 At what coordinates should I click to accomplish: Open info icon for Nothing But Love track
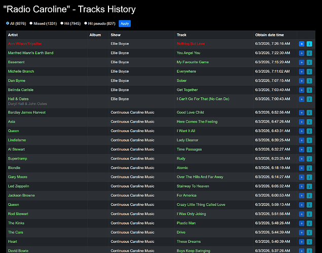click(x=309, y=44)
